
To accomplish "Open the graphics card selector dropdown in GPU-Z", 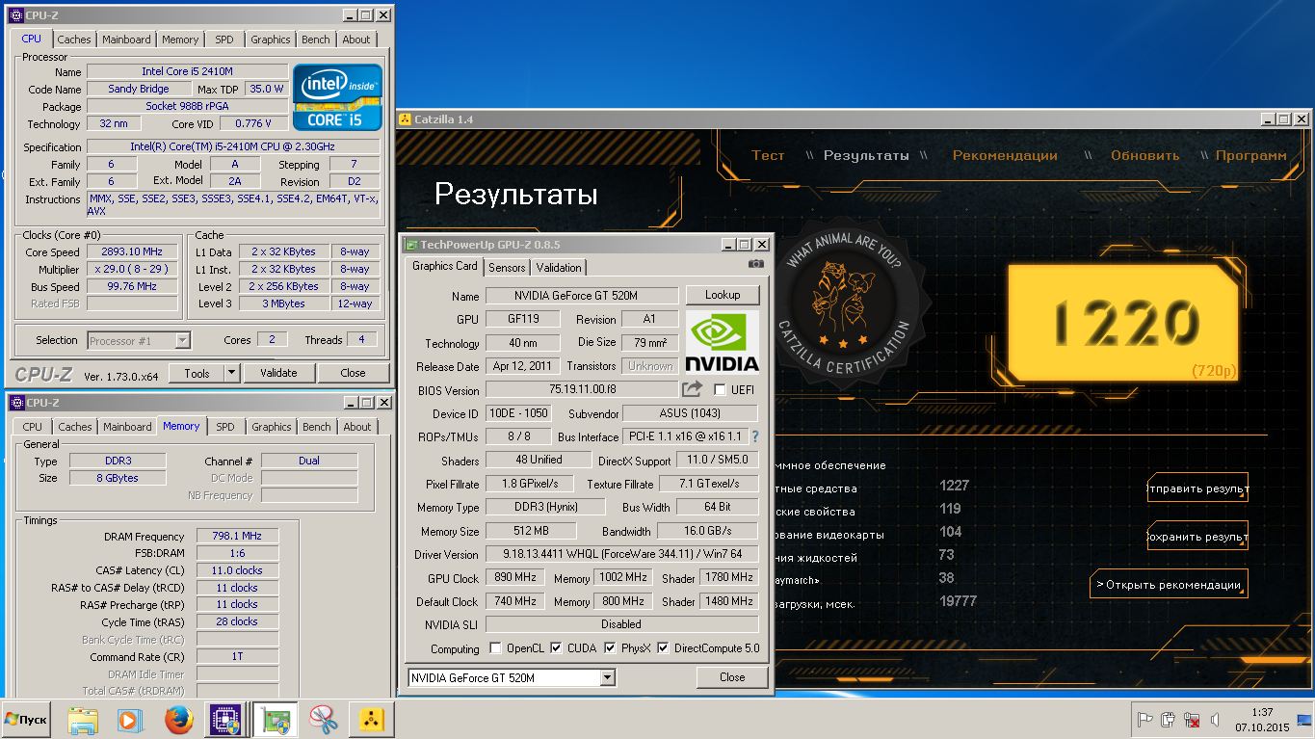I will point(607,677).
